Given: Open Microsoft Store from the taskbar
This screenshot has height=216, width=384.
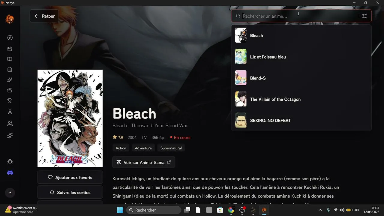Looking at the screenshot, I should coord(220,210).
